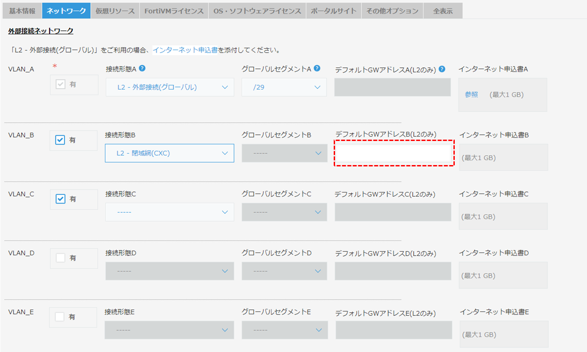Enable the VLAN_E 有 checkbox

60,317
